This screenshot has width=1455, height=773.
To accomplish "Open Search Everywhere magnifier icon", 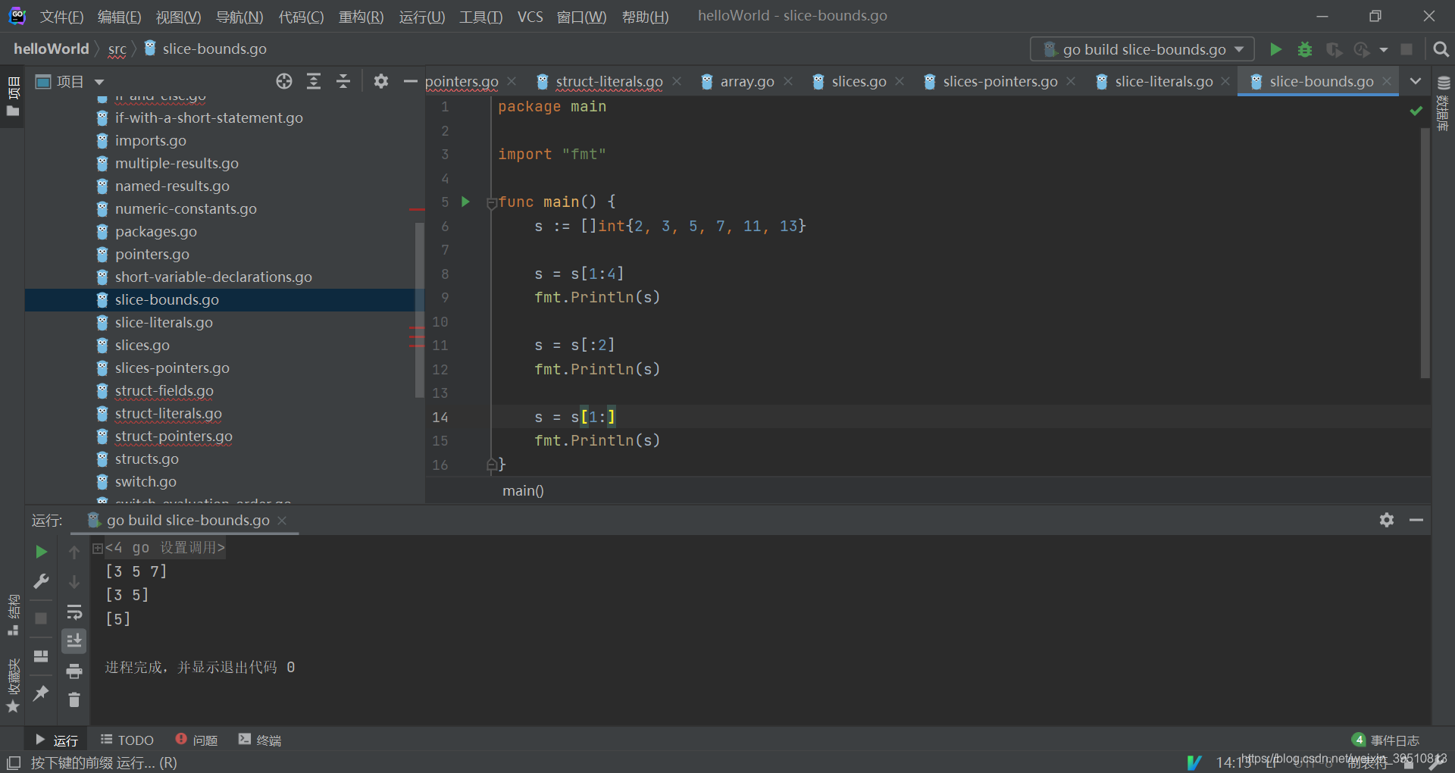I will coord(1441,49).
